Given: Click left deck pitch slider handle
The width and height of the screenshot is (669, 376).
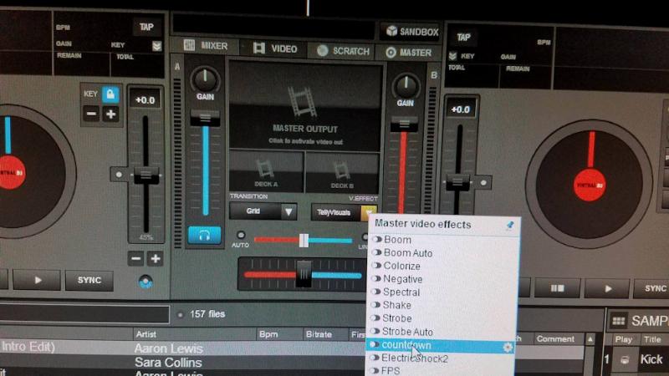Looking at the screenshot, I should coord(146,175).
